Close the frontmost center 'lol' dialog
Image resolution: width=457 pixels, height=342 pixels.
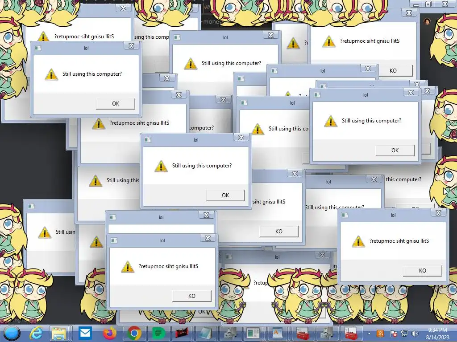241,138
